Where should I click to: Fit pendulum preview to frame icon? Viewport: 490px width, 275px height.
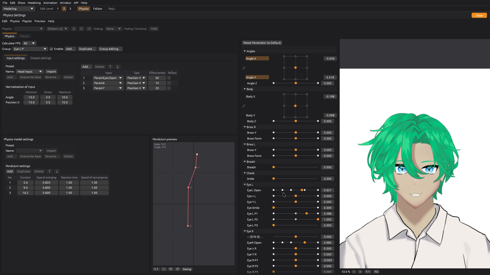(x=164, y=269)
